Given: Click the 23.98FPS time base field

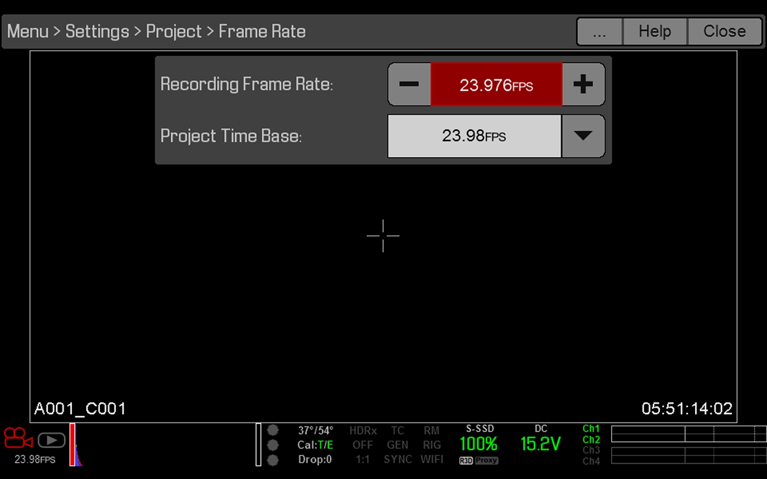Looking at the screenshot, I should (474, 136).
